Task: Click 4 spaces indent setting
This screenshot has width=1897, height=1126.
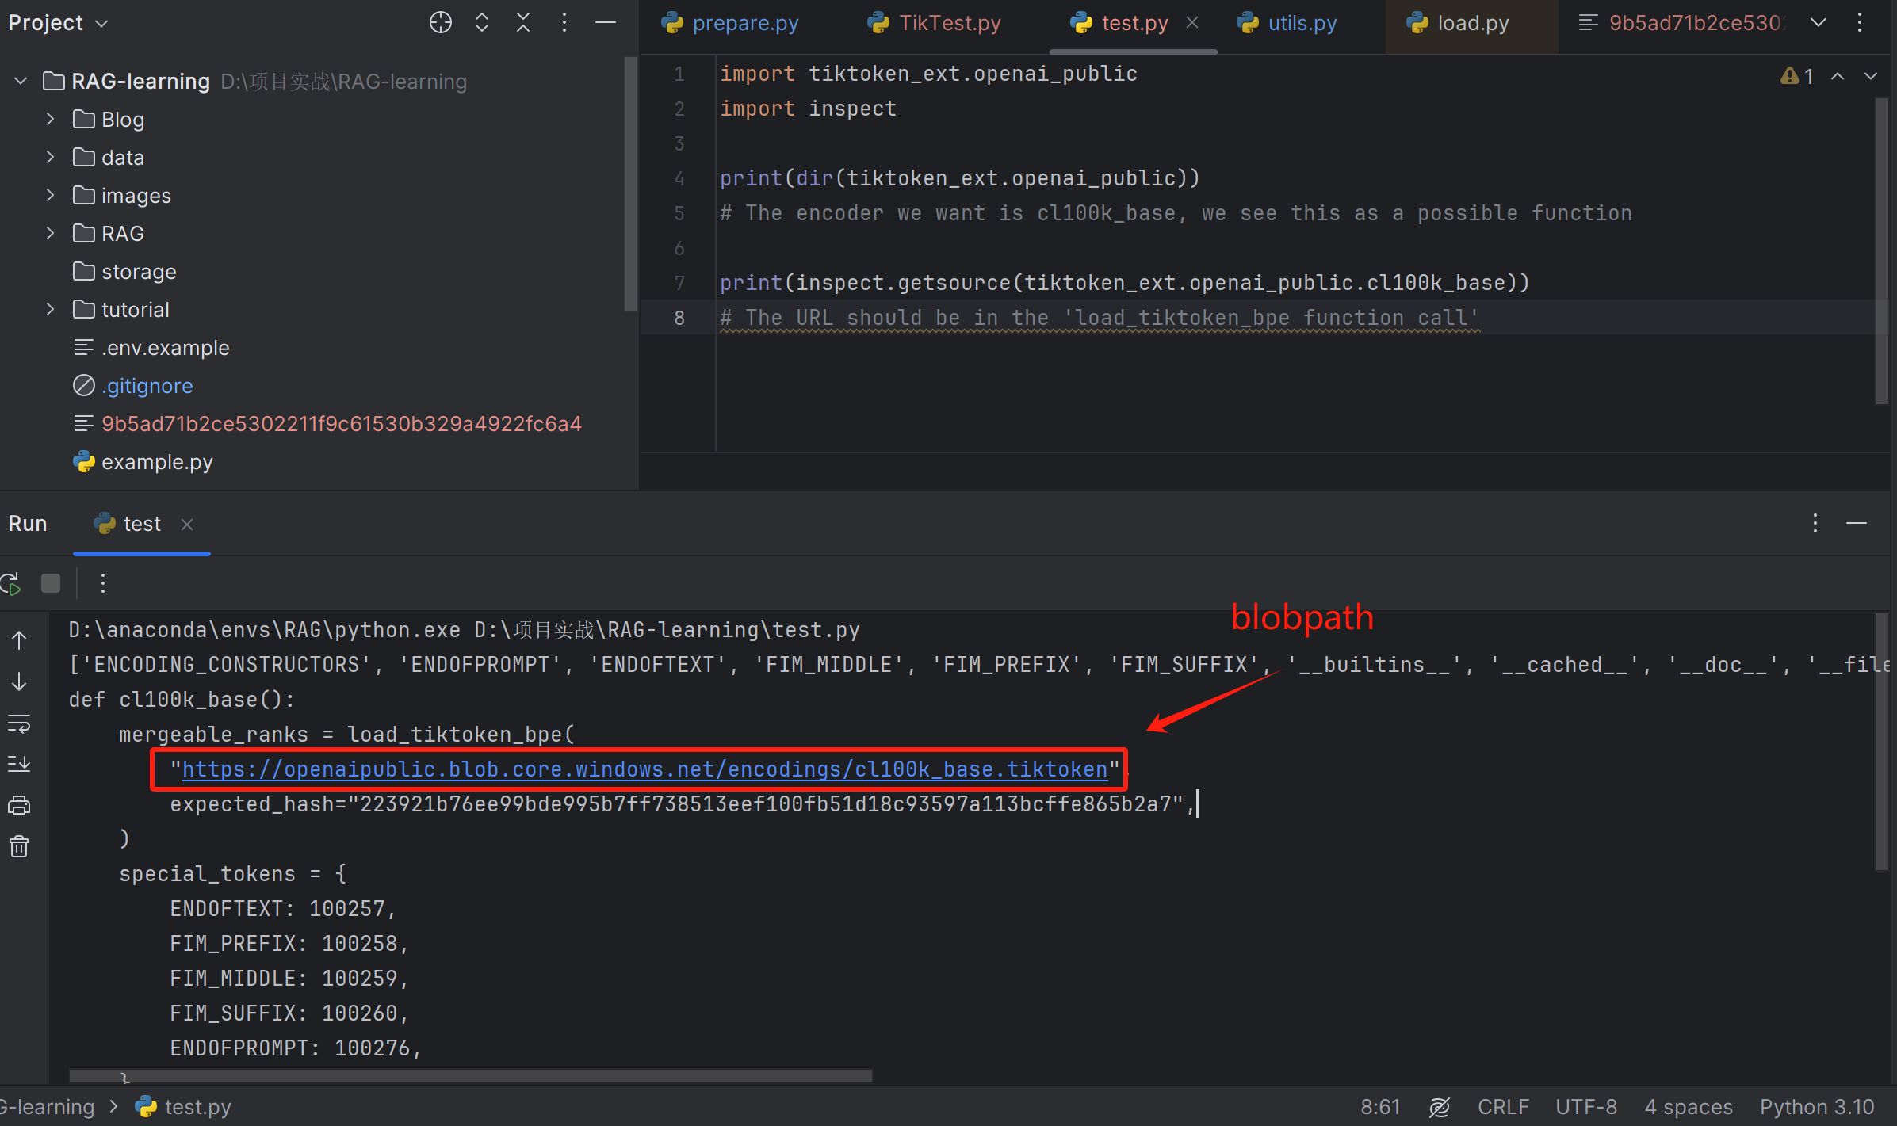Action: 1689,1107
